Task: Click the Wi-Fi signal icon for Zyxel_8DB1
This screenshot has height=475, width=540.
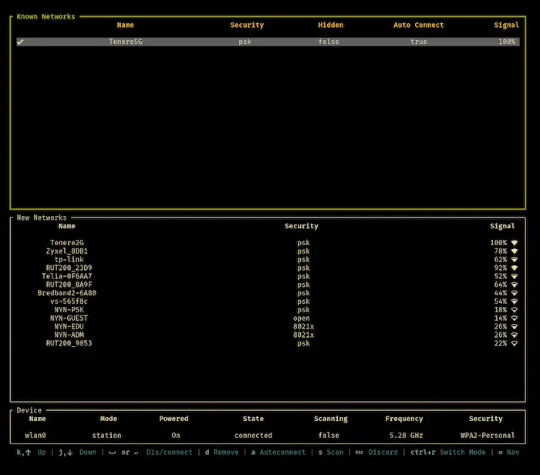Action: click(x=515, y=251)
